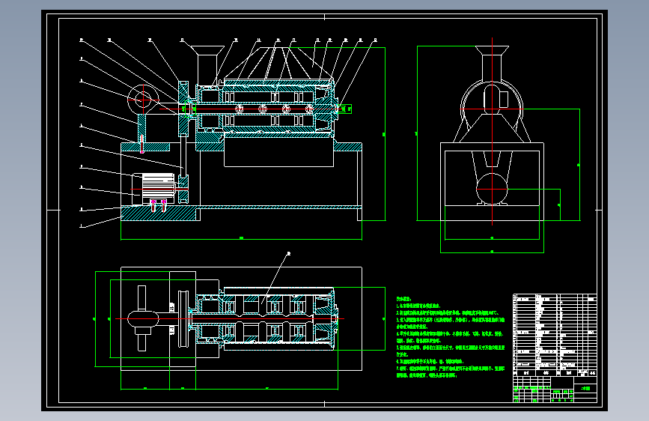Click the hatched base plate under the motor
The height and width of the screenshot is (421, 649).
pyautogui.click(x=158, y=213)
